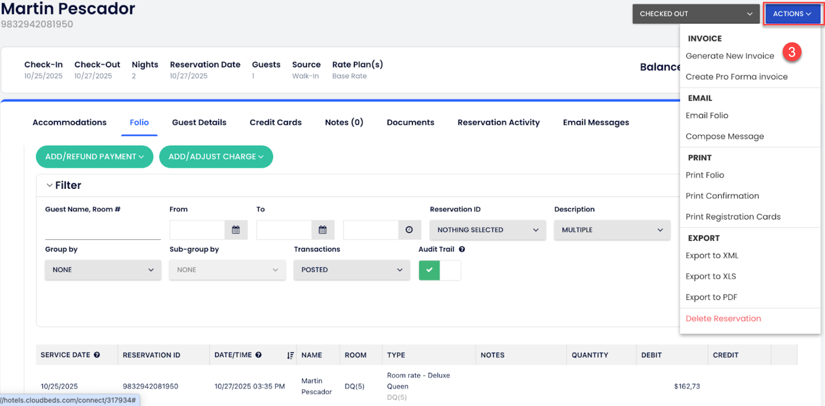Sort by the Date/Time column sort icon

point(290,355)
